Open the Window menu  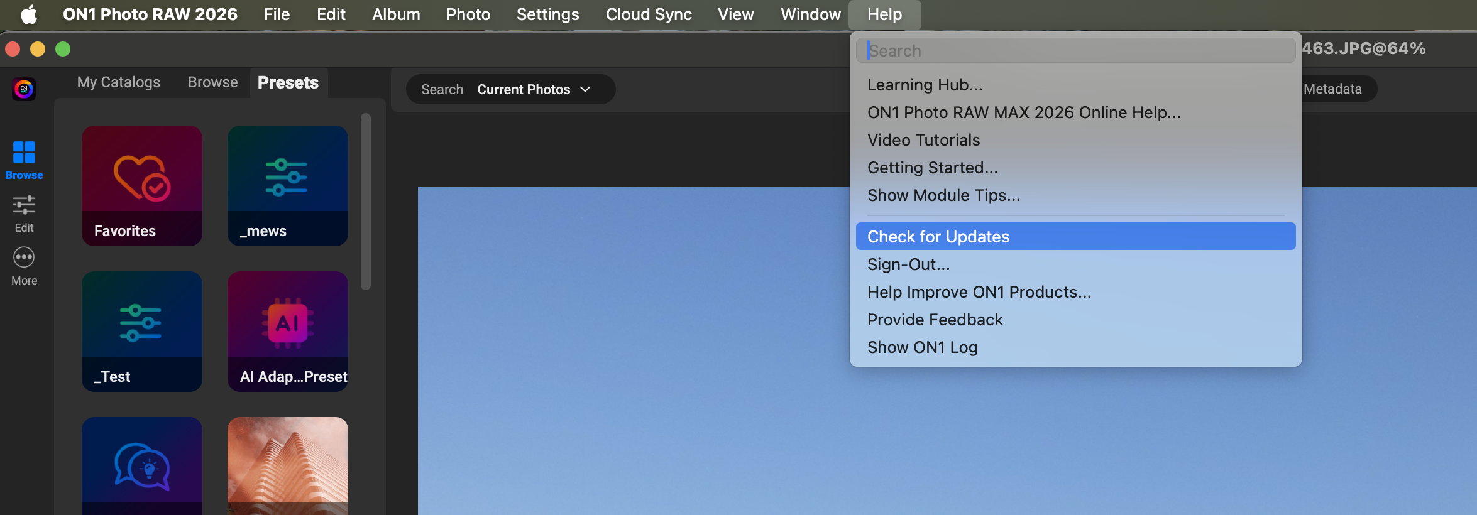coord(811,14)
